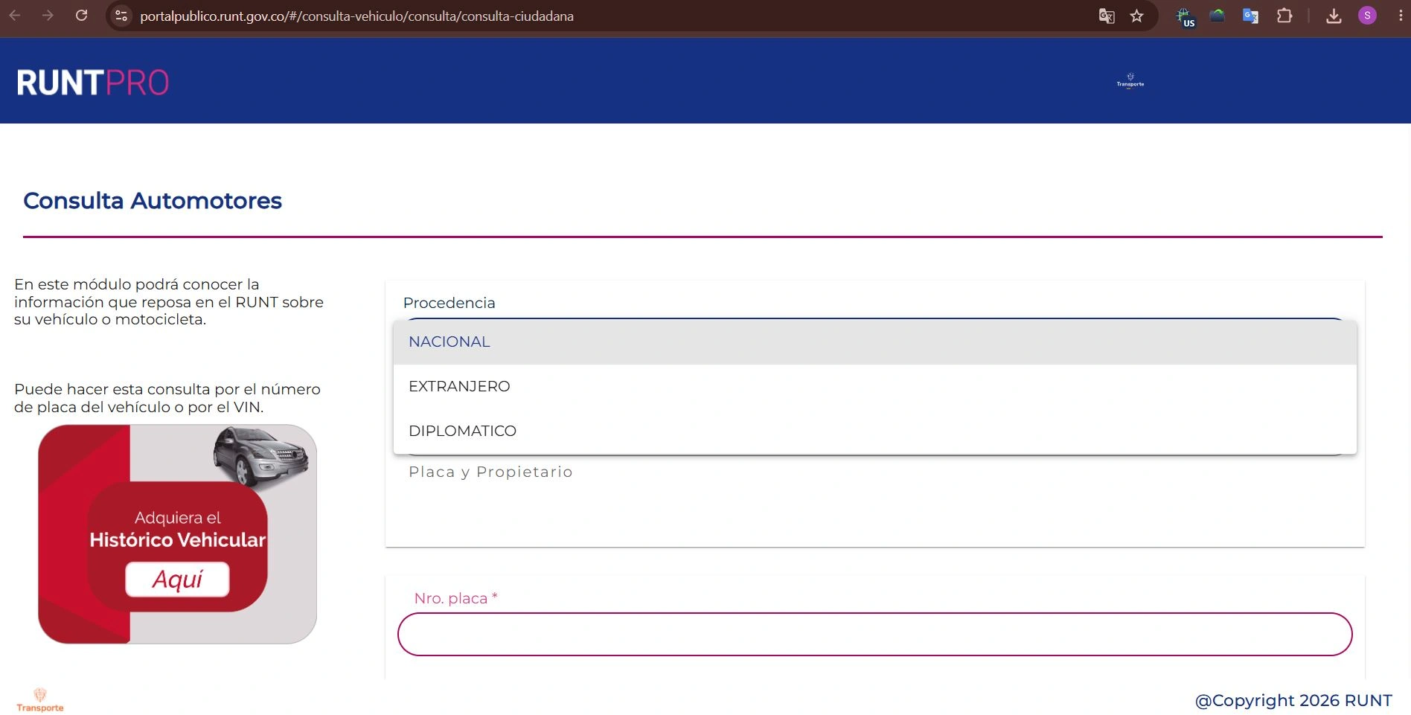Click Transporte logo in header

[x=1130, y=80]
